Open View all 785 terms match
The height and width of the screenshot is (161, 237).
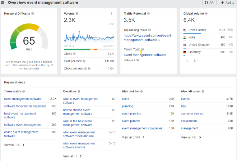click(x=14, y=145)
